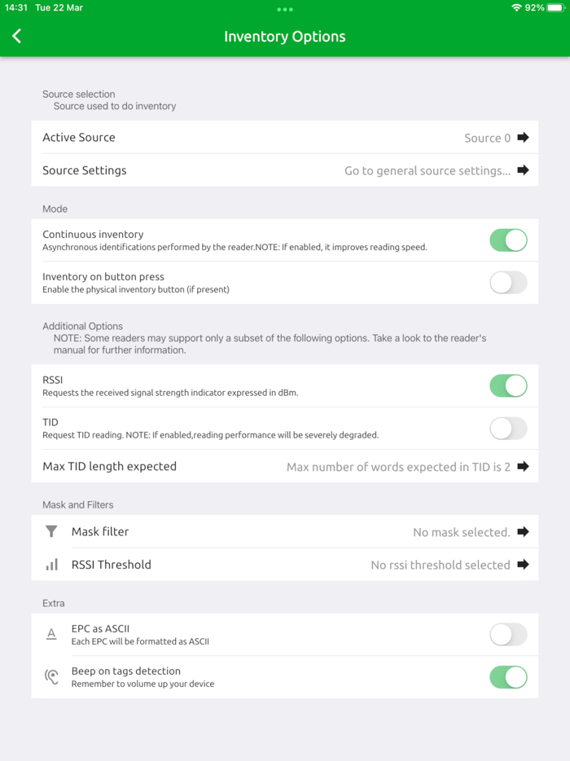The width and height of the screenshot is (570, 761).
Task: Click the ear icon next to Beep option
Action: point(51,677)
